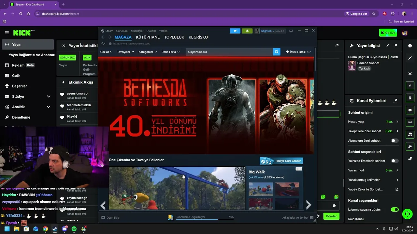Screen dimensions: 417x234
Task: Toggle Yalnızca Emotlarla sohbet switch
Action: [395, 161]
